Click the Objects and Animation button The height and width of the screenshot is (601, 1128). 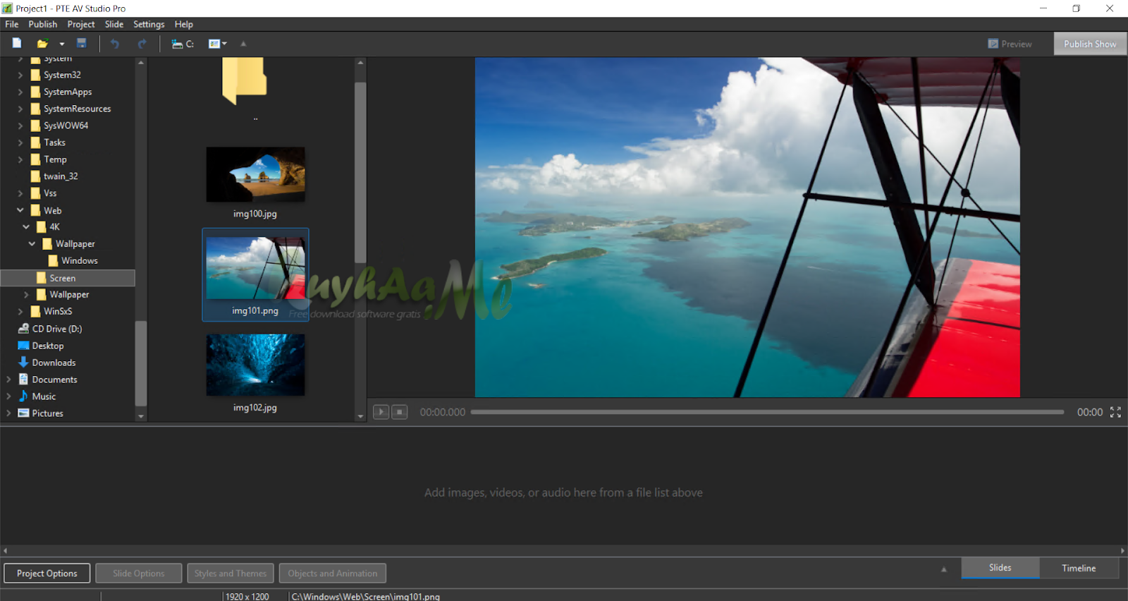(x=333, y=573)
